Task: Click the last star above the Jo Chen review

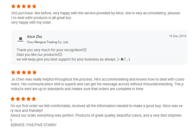Action: tap(34, 72)
